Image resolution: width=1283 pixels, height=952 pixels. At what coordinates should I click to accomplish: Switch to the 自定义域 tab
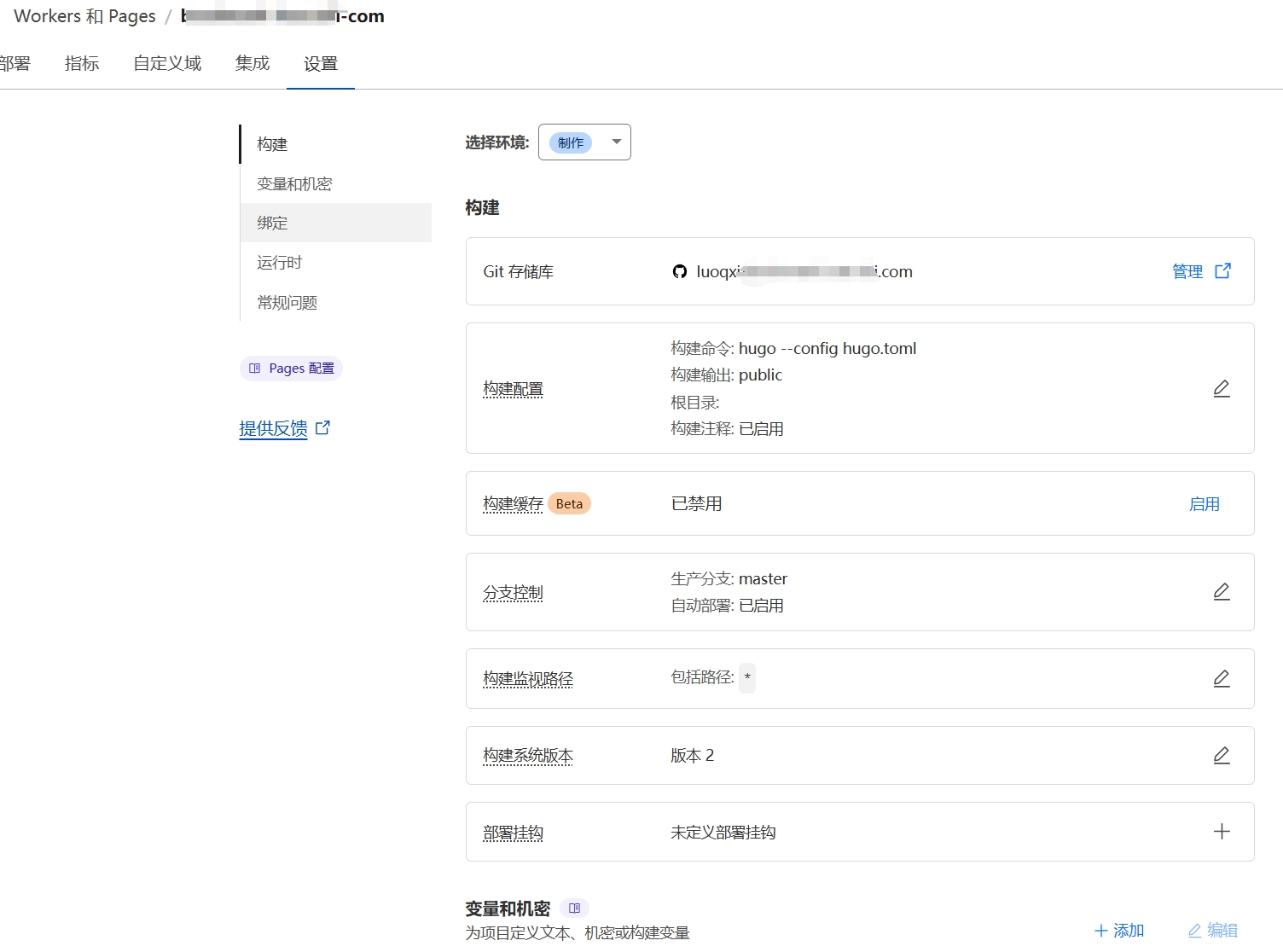click(x=166, y=63)
